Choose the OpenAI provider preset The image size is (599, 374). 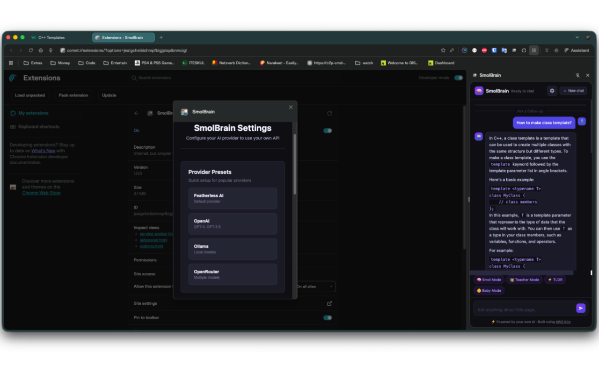(x=233, y=223)
